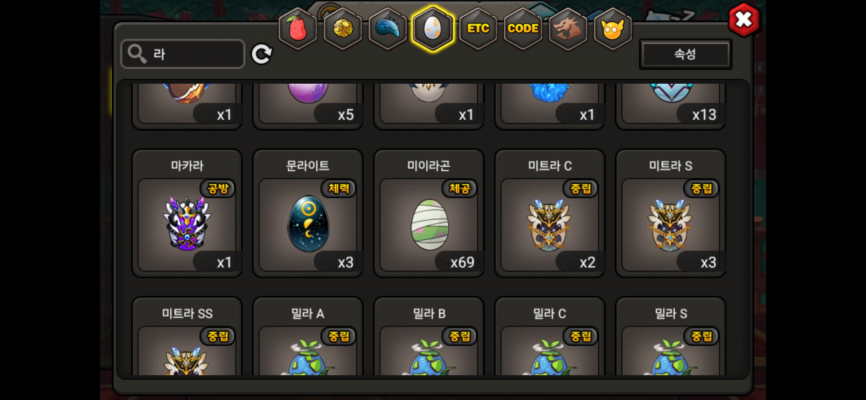Select the gold nugget category icon
866x400 pixels.
[x=343, y=29]
